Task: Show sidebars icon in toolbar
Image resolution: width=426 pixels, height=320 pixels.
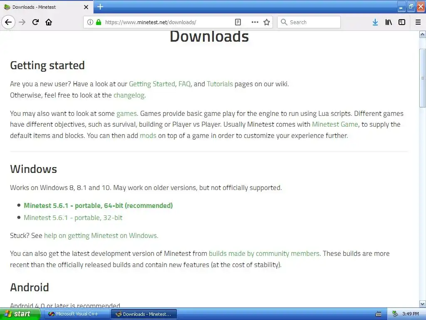Action: point(402,22)
